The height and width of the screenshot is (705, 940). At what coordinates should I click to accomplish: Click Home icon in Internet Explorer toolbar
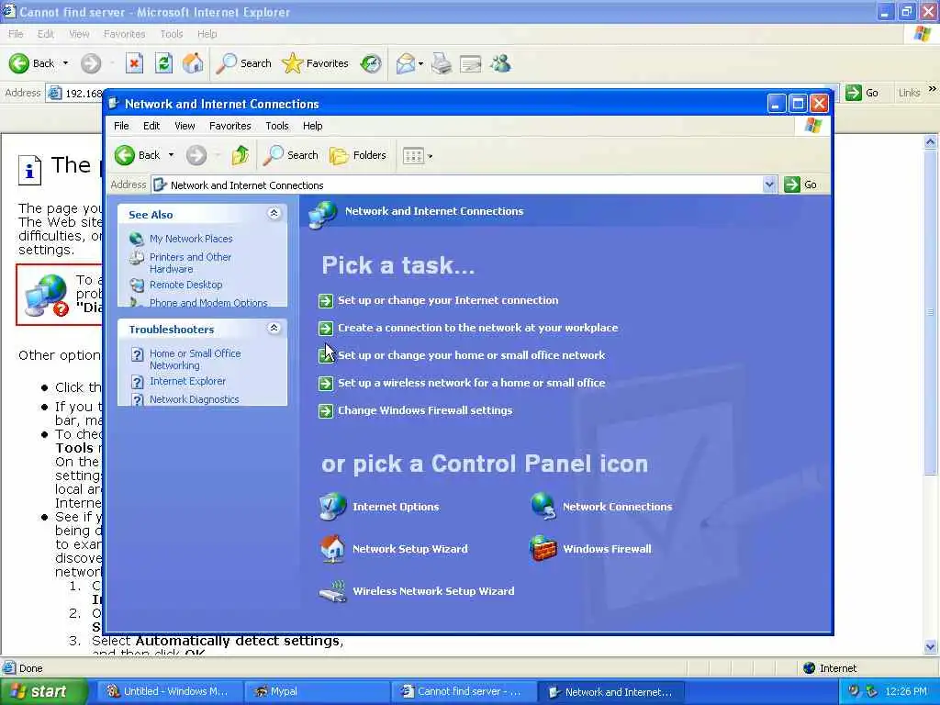193,63
